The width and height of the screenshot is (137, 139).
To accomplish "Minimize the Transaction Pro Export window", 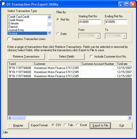I will 121,4.
